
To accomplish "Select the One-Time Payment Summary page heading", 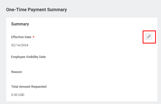I will point(36,10).
